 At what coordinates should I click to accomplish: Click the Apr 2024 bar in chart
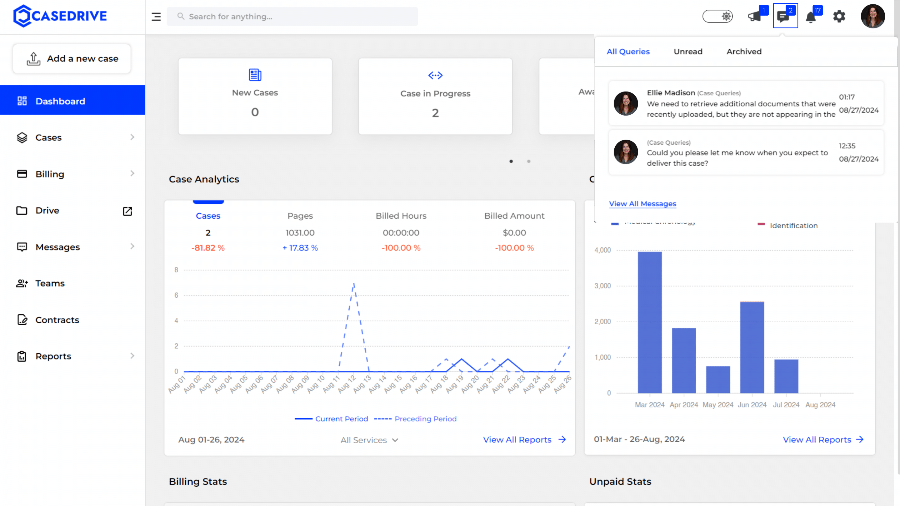pyautogui.click(x=684, y=360)
